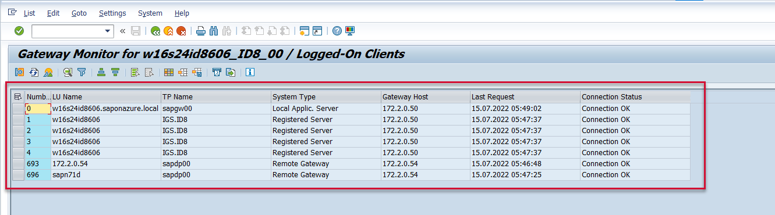Screen dimensions: 775x215
Task: Click the number cell 693
Action: pyautogui.click(x=38, y=164)
